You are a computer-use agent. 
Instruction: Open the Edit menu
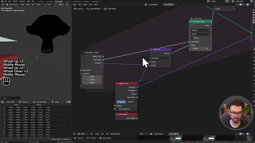(10, 1)
